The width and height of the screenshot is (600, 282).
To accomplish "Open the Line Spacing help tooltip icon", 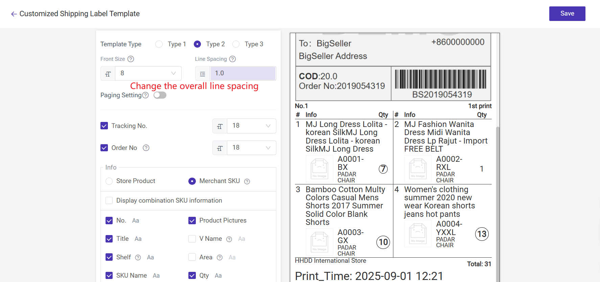I will click(232, 59).
